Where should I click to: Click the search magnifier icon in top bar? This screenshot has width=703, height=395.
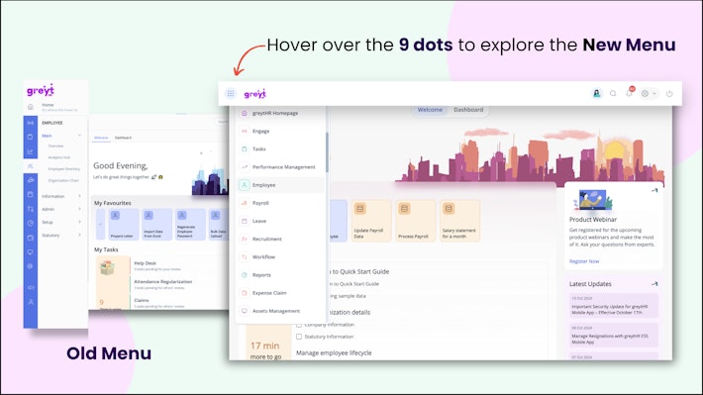(613, 93)
